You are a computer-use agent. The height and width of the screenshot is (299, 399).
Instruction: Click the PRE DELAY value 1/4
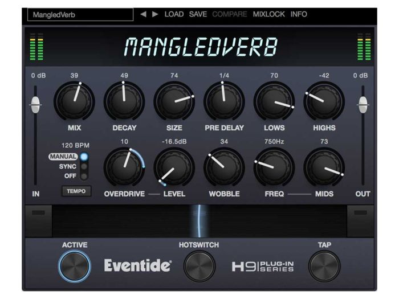click(224, 76)
